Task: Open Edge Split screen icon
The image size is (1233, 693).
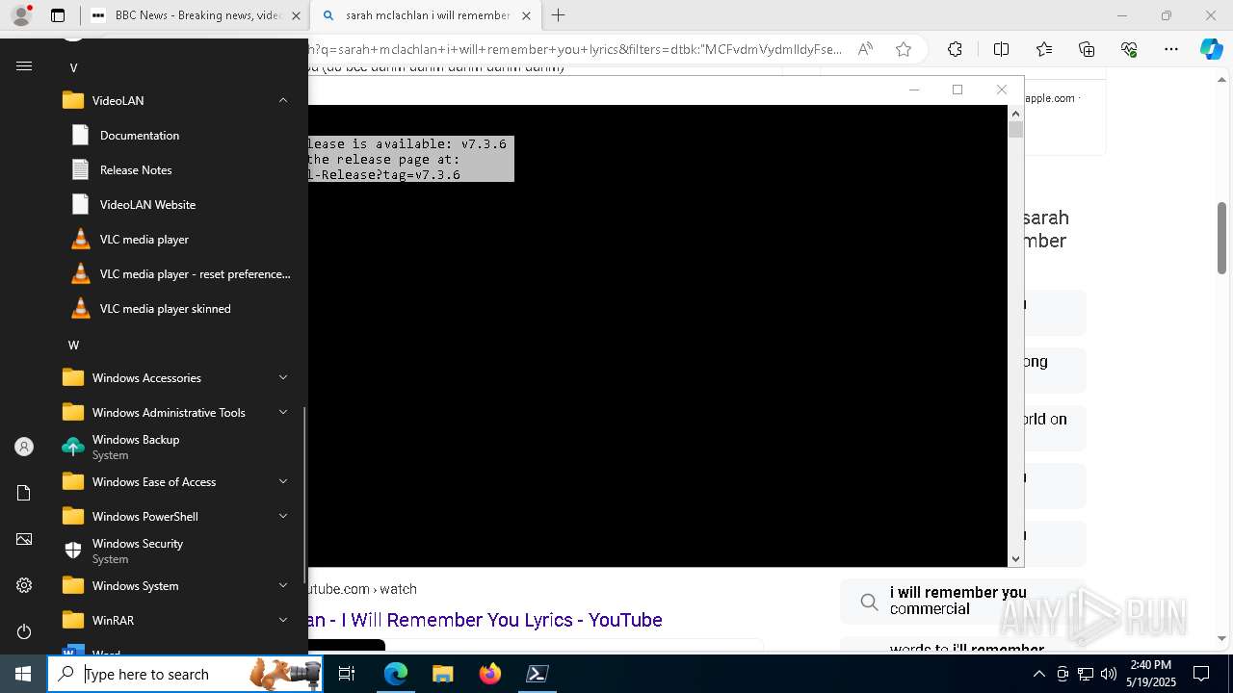Action: click(x=1001, y=49)
